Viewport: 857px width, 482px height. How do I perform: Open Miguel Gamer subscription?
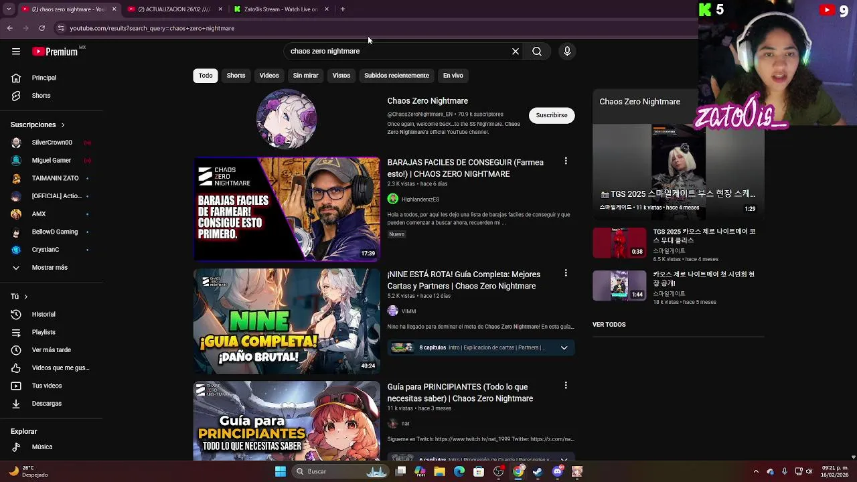[x=51, y=161]
